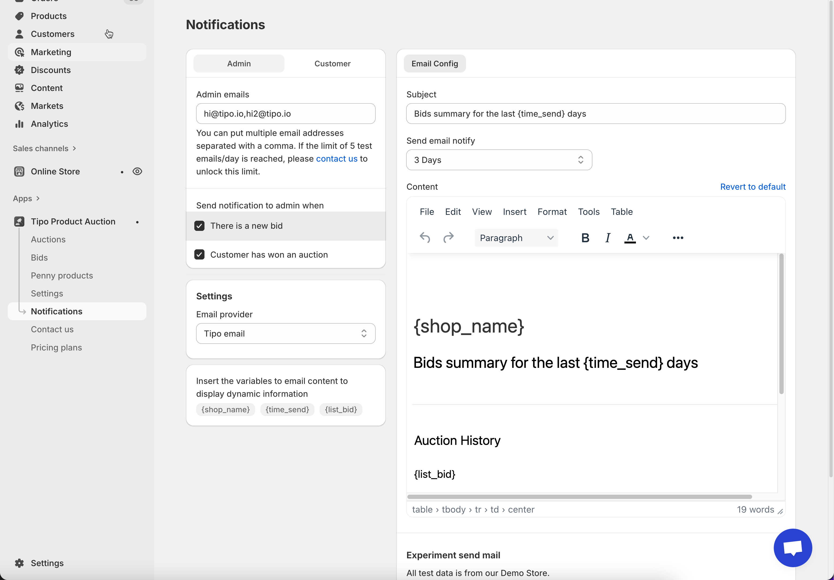The height and width of the screenshot is (580, 834).
Task: View online store with the eye icon
Action: pos(137,171)
